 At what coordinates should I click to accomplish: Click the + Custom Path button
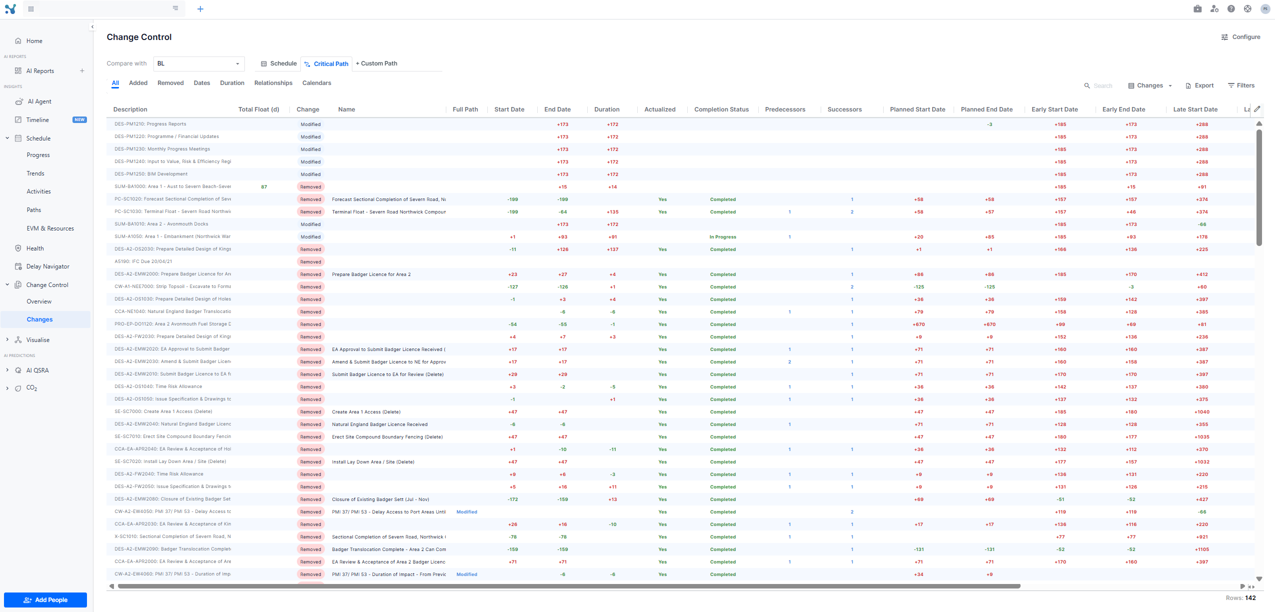377,63
